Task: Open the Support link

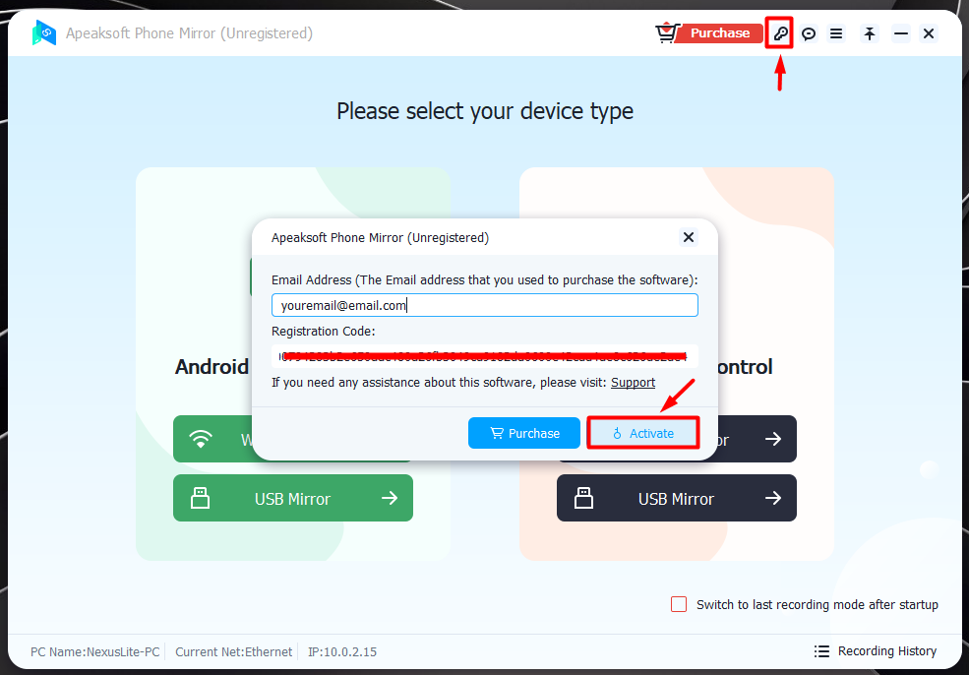Action: coord(633,383)
